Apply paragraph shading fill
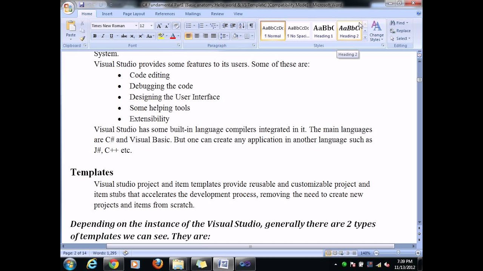 click(235, 36)
